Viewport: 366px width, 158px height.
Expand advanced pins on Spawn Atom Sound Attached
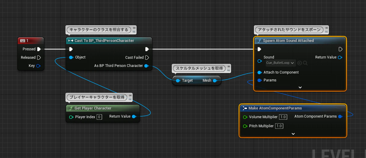pyautogui.click(x=300, y=87)
